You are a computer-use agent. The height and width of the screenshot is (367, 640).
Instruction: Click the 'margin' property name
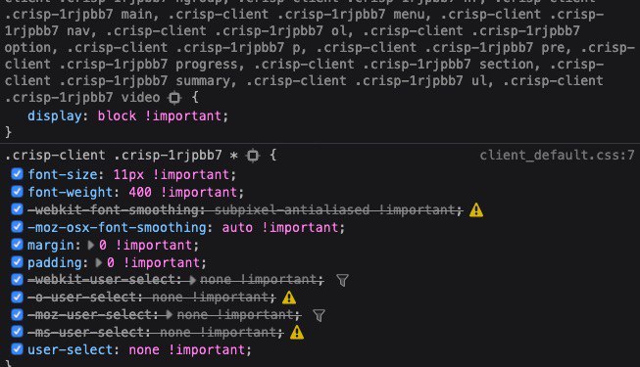(x=51, y=245)
